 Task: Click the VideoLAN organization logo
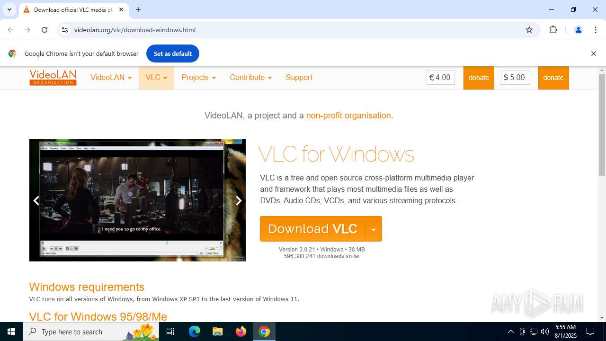[x=53, y=78]
